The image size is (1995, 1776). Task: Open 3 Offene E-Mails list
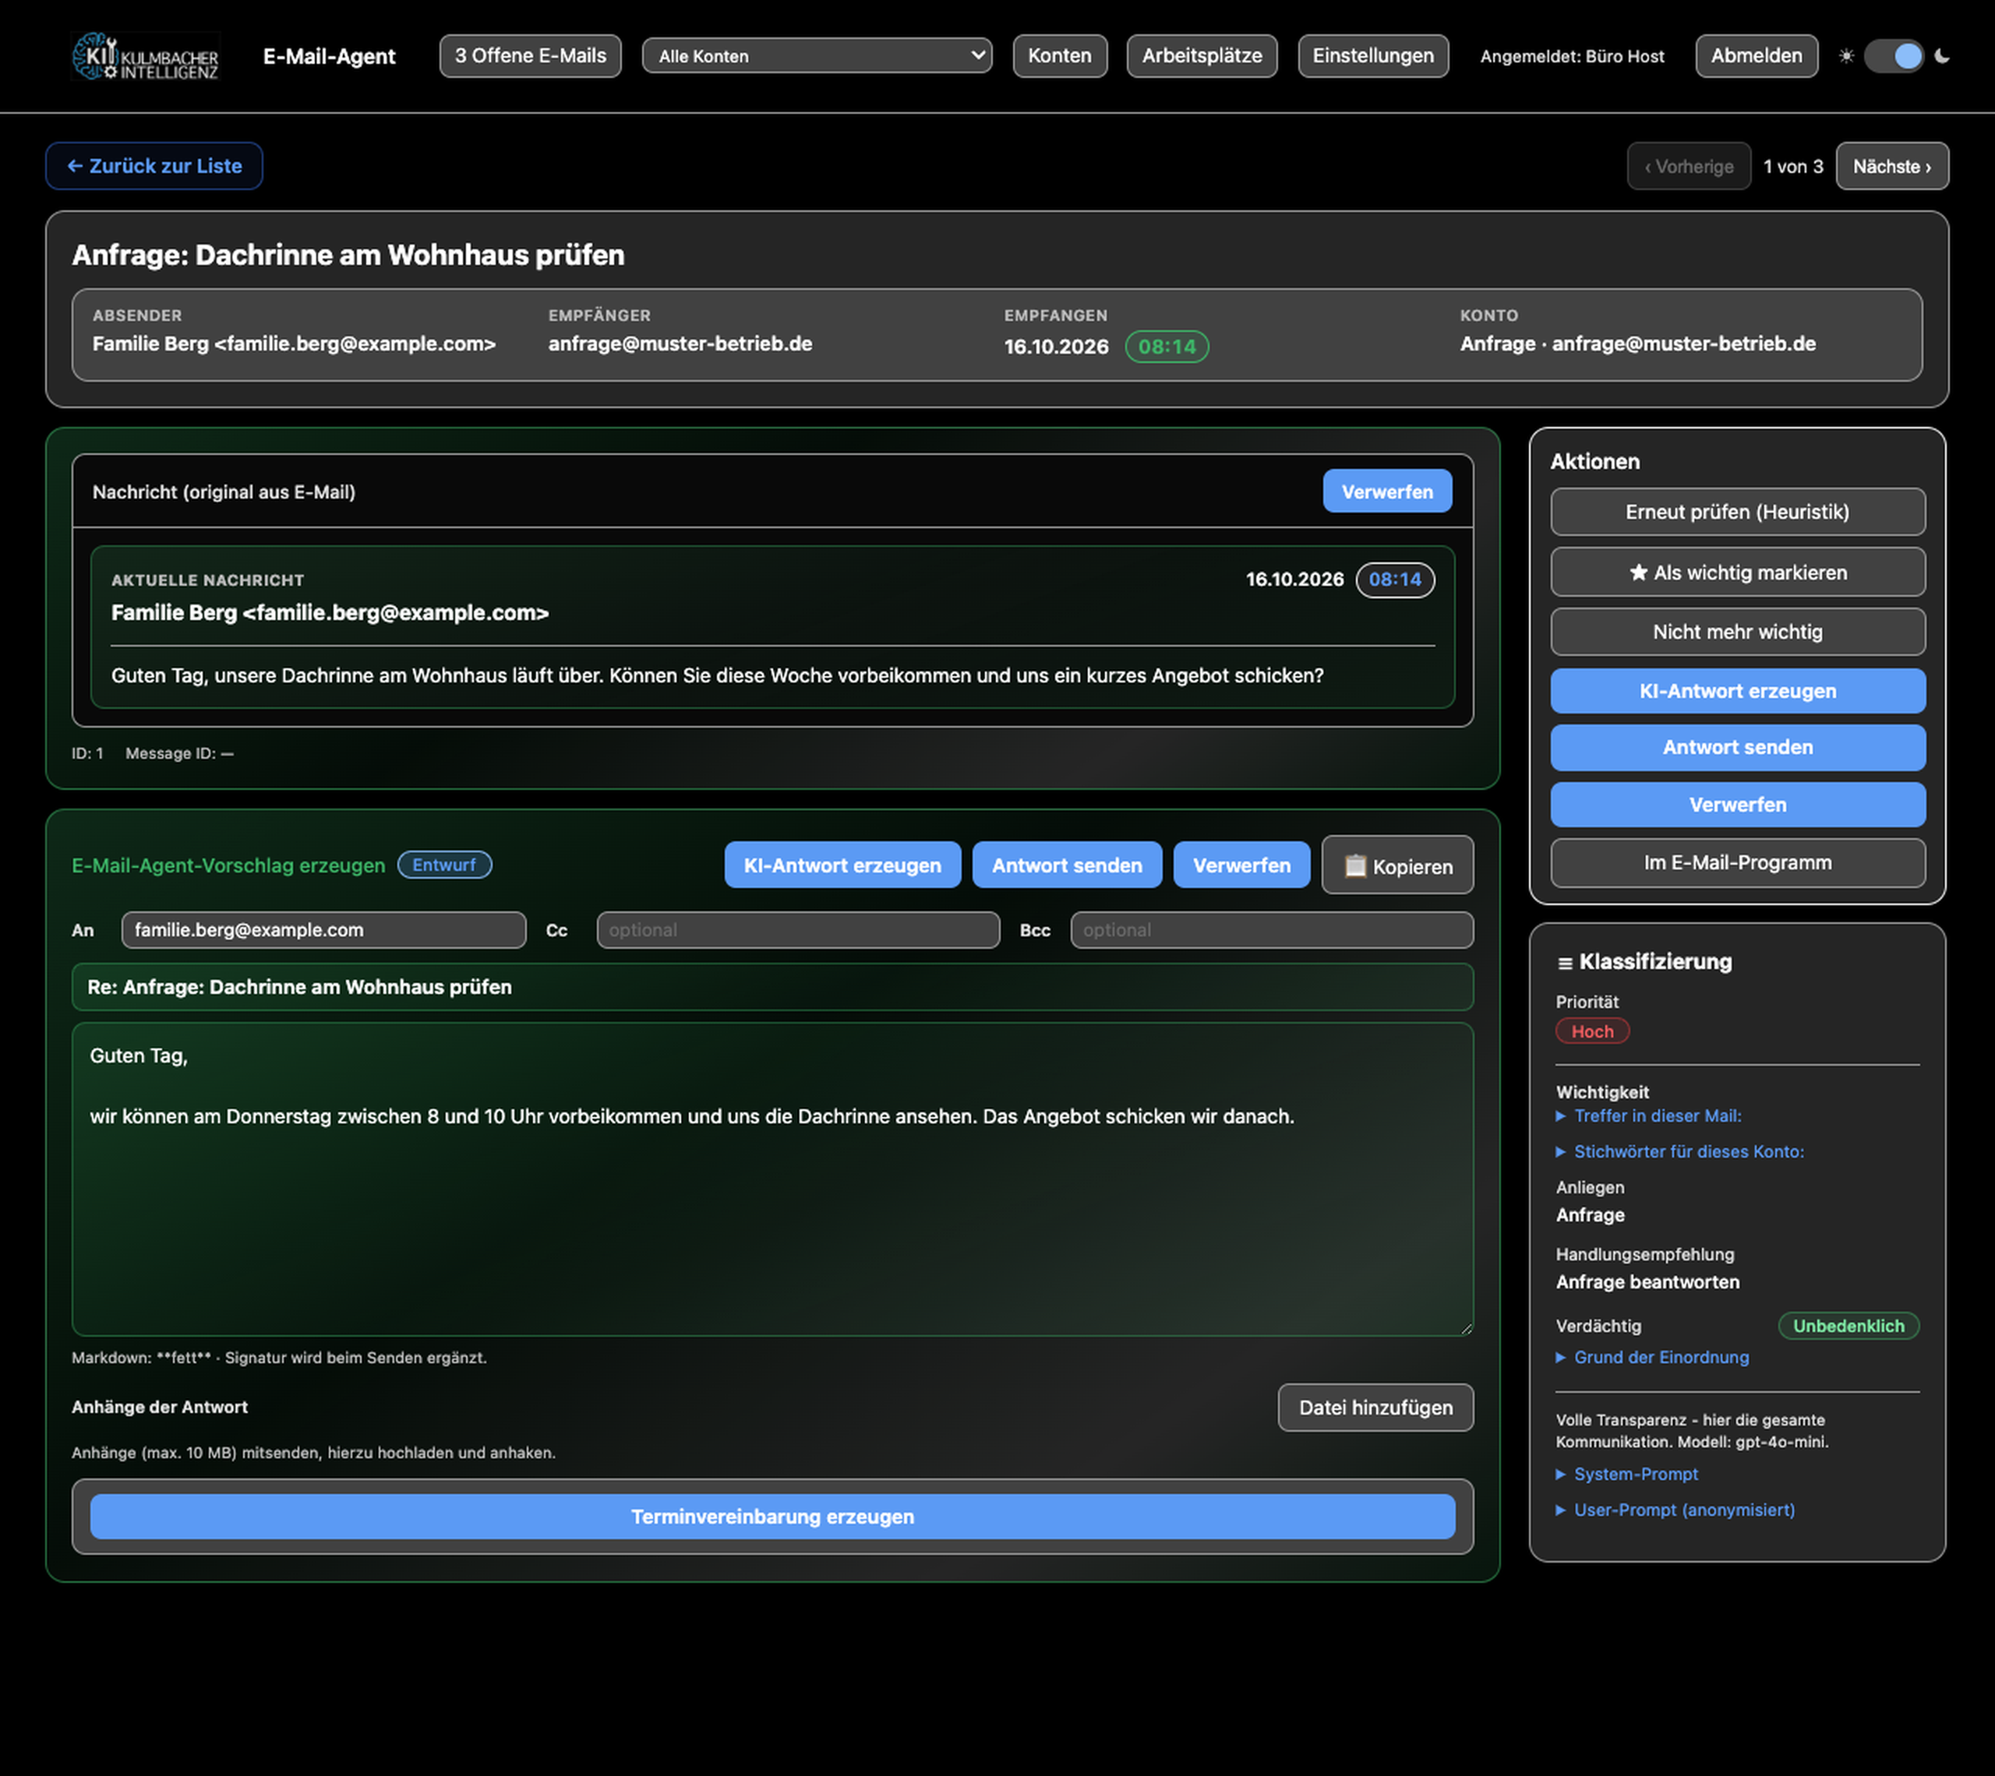pyautogui.click(x=530, y=57)
